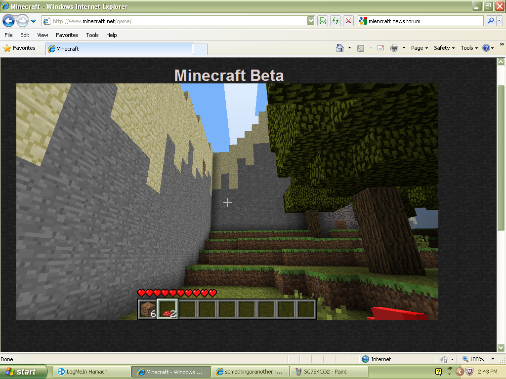
Task: Go back with the browser Back arrow
Action: coord(8,21)
